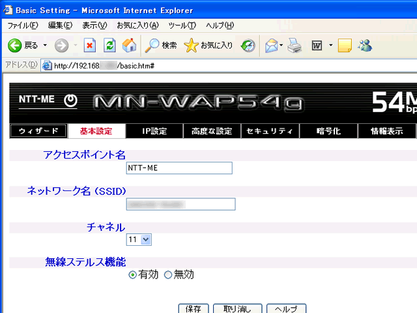The height and width of the screenshot is (313, 417).
Task: Switch to the 暗号化 tab
Action: coord(328,131)
